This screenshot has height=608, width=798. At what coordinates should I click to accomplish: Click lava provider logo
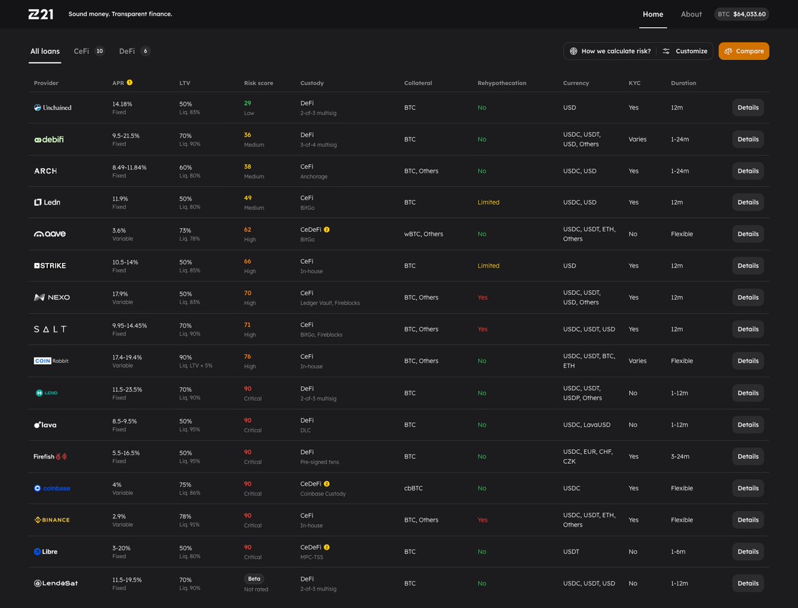coord(45,425)
